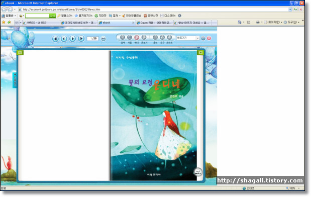The image size is (311, 197).
Task: Switch to the 한RSS - 내 RSS tab
Action: (x=41, y=23)
